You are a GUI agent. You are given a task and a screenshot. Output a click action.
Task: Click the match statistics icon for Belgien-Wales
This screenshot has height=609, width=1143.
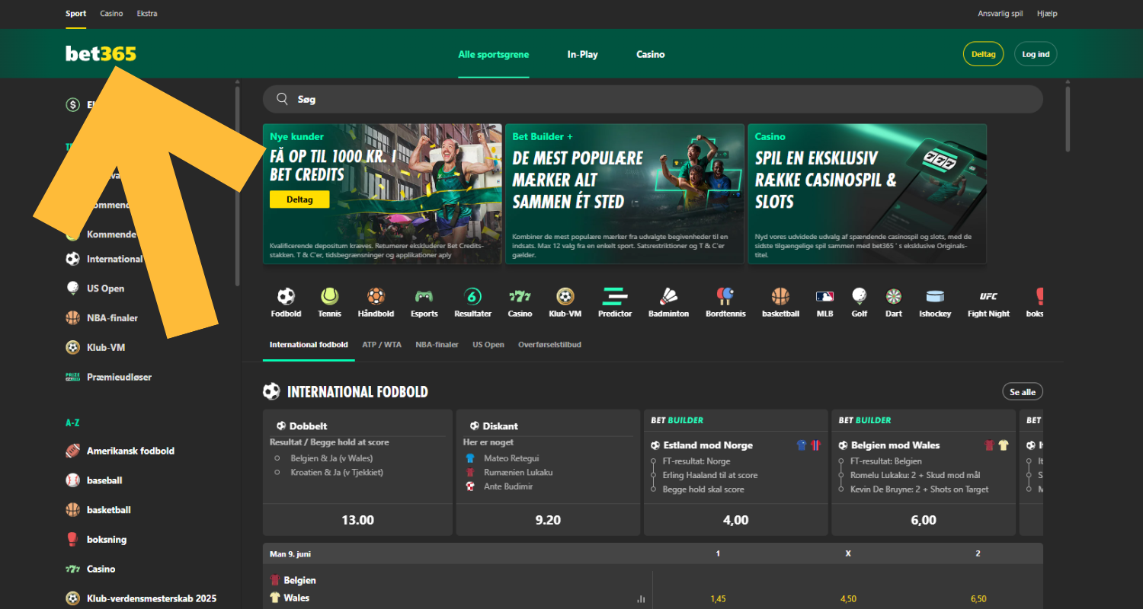point(641,599)
